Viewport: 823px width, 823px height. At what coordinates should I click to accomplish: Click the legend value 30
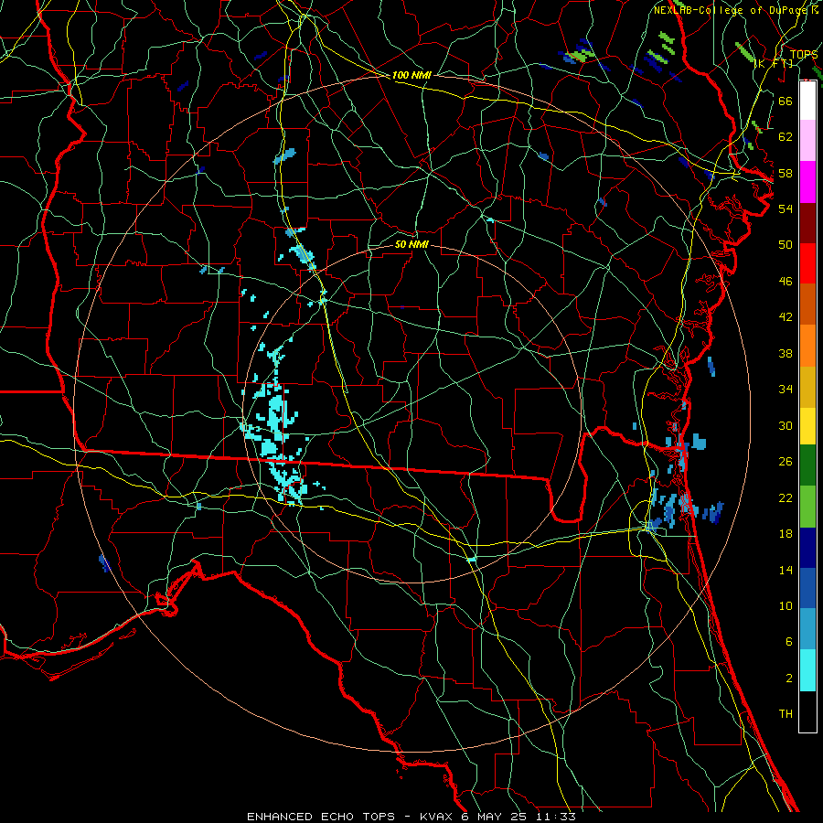[x=786, y=425]
